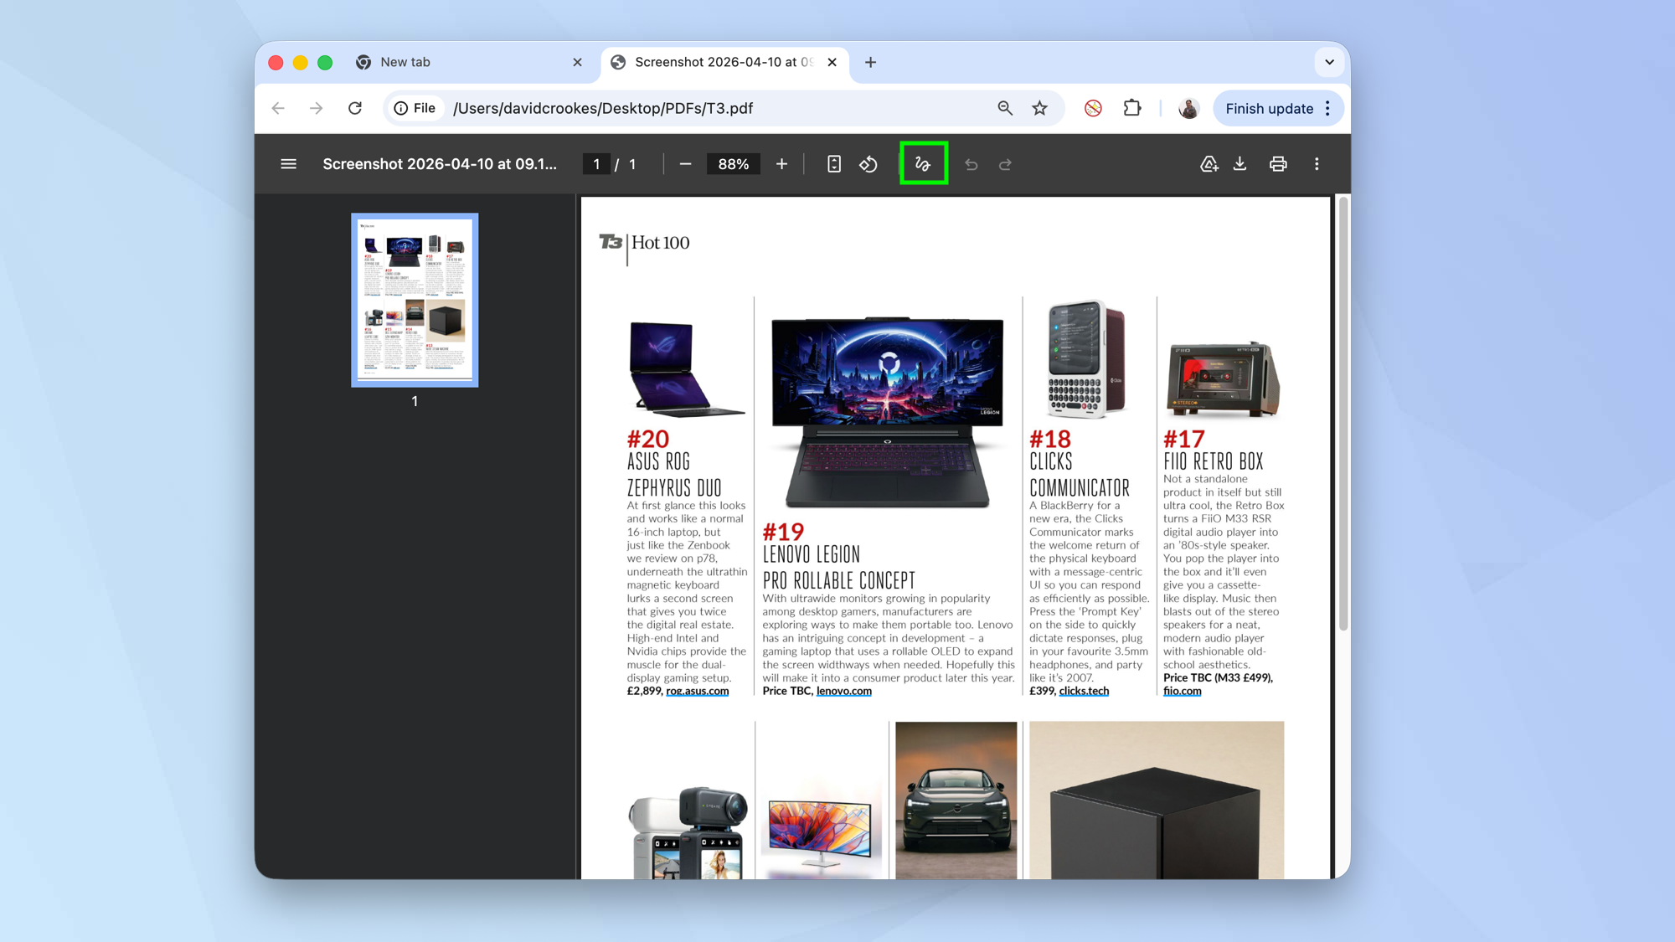The height and width of the screenshot is (942, 1675).
Task: Download the PDF file
Action: [1240, 163]
